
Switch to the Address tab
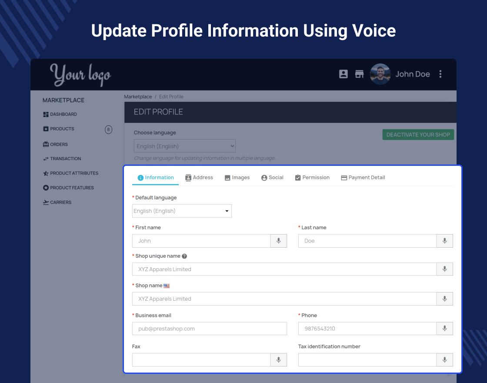pos(199,178)
